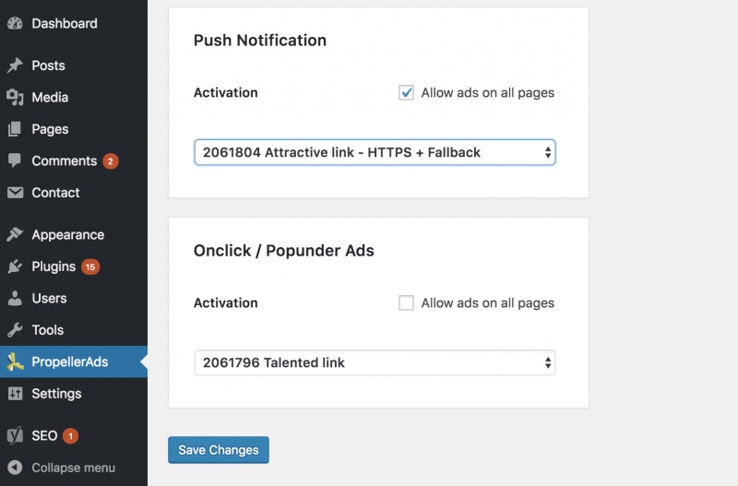Click the Plugins update count badge
The height and width of the screenshot is (486, 738).
click(89, 267)
